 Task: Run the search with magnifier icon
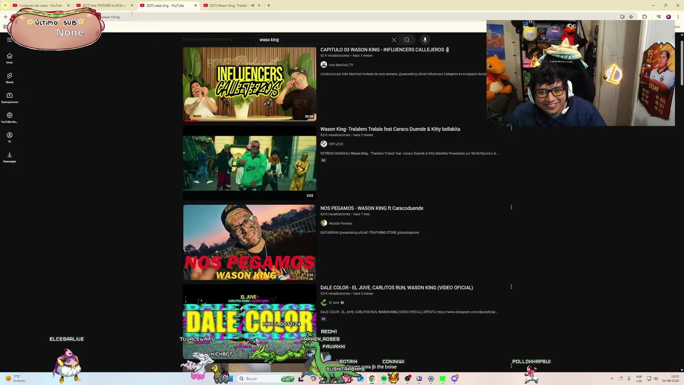(x=407, y=40)
